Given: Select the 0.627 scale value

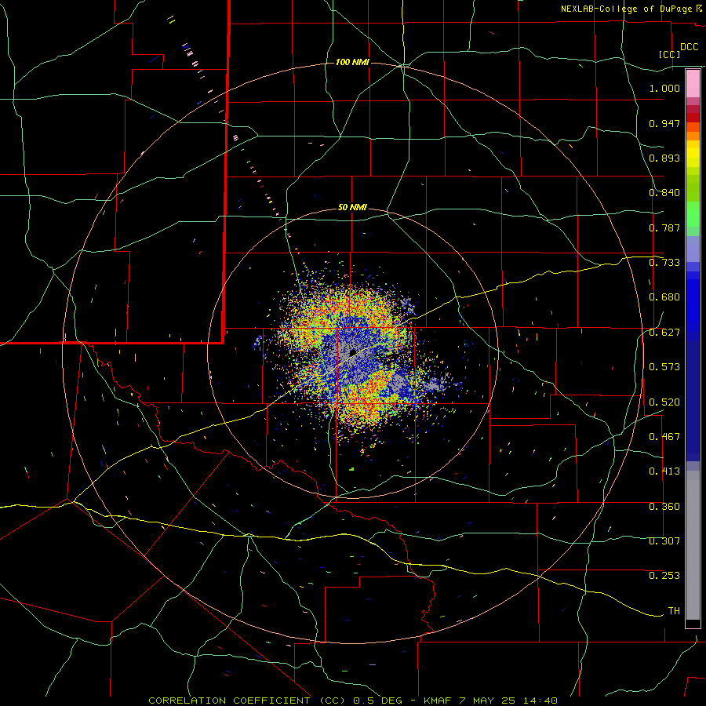Looking at the screenshot, I should click(664, 333).
